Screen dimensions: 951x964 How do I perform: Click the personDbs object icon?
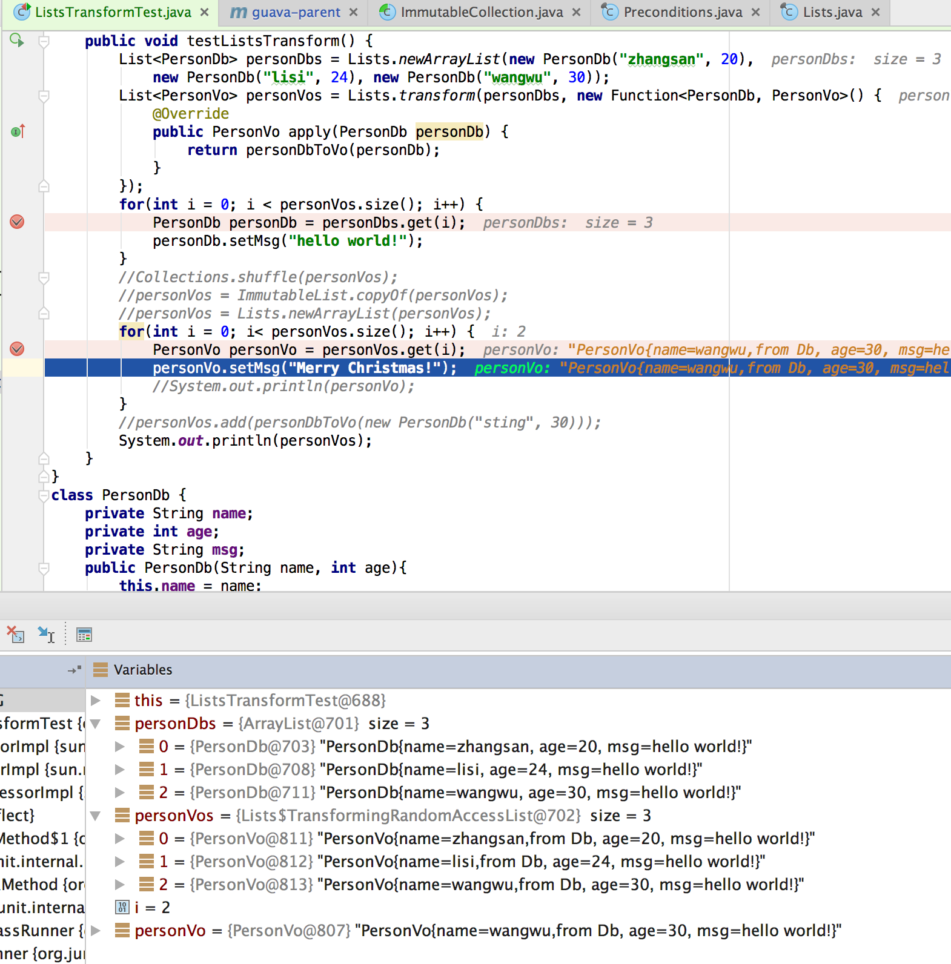(122, 723)
